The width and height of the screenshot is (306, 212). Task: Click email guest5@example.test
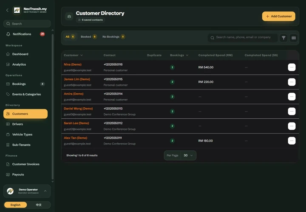pos(77,85)
